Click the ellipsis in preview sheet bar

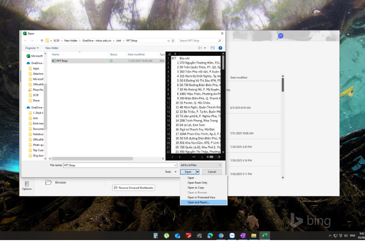[x=194, y=157]
